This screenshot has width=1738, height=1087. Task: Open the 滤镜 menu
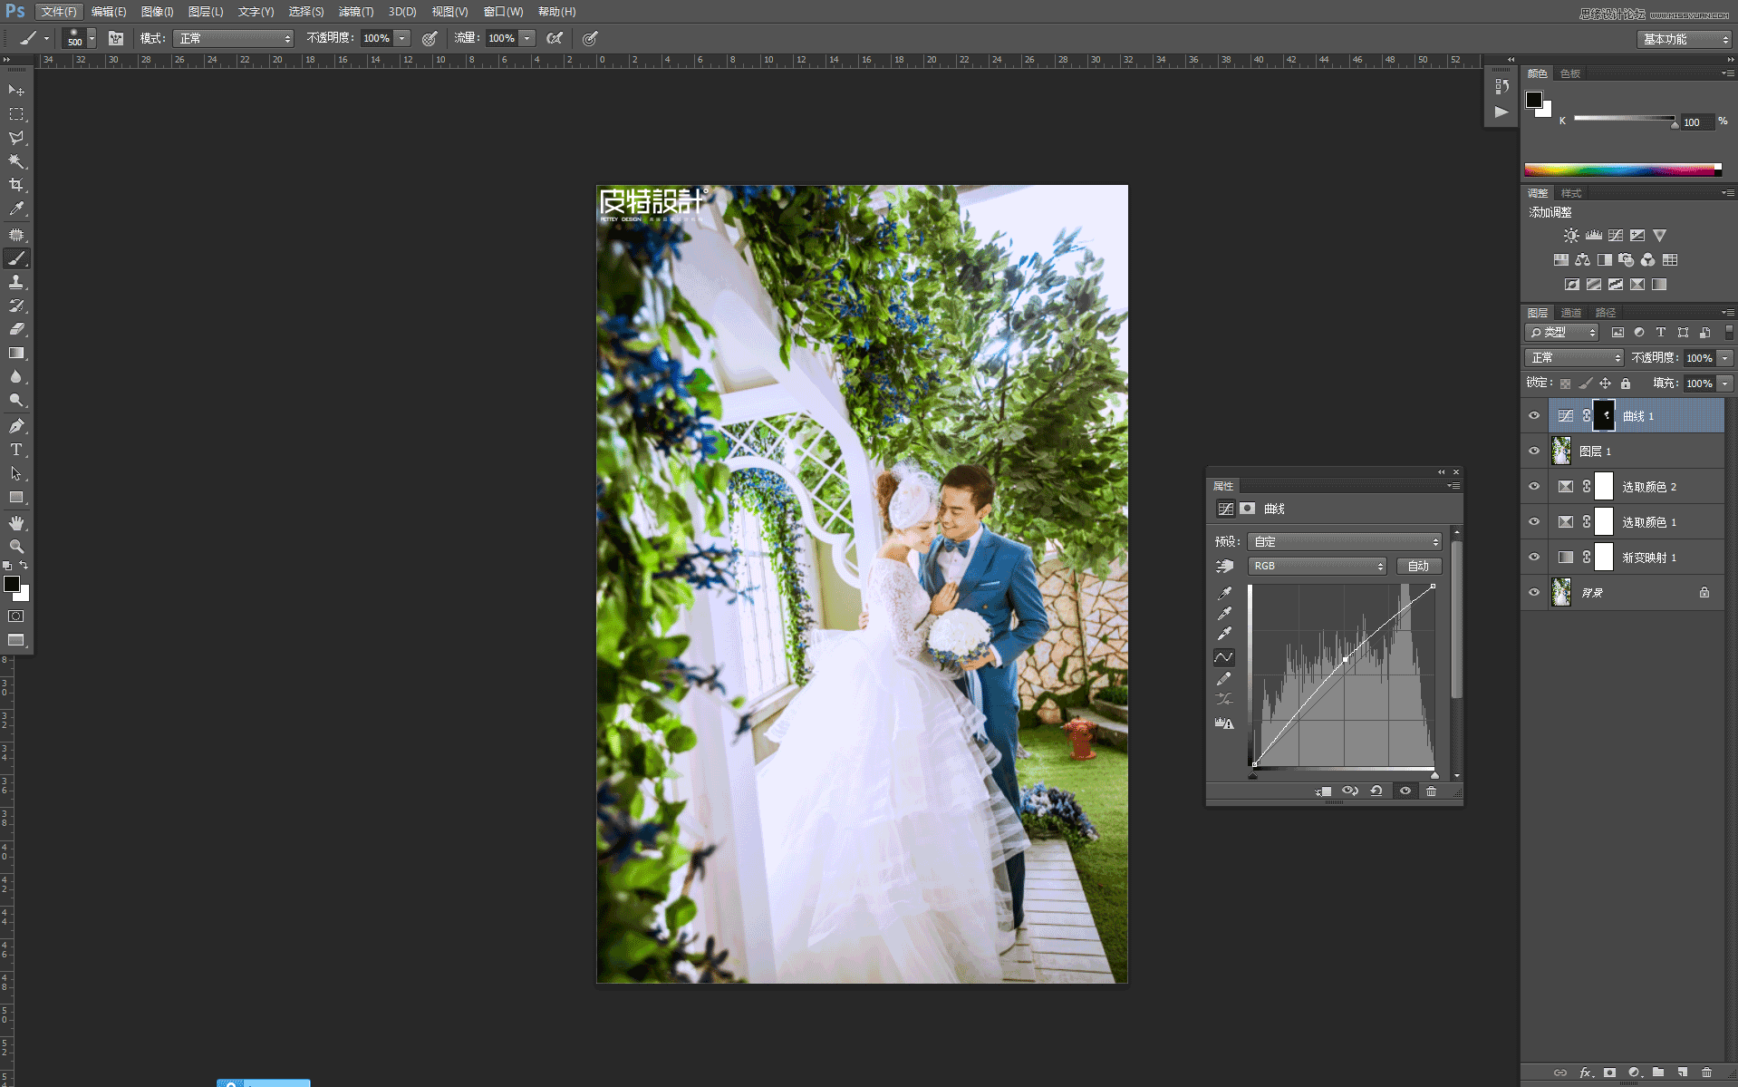coord(355,12)
